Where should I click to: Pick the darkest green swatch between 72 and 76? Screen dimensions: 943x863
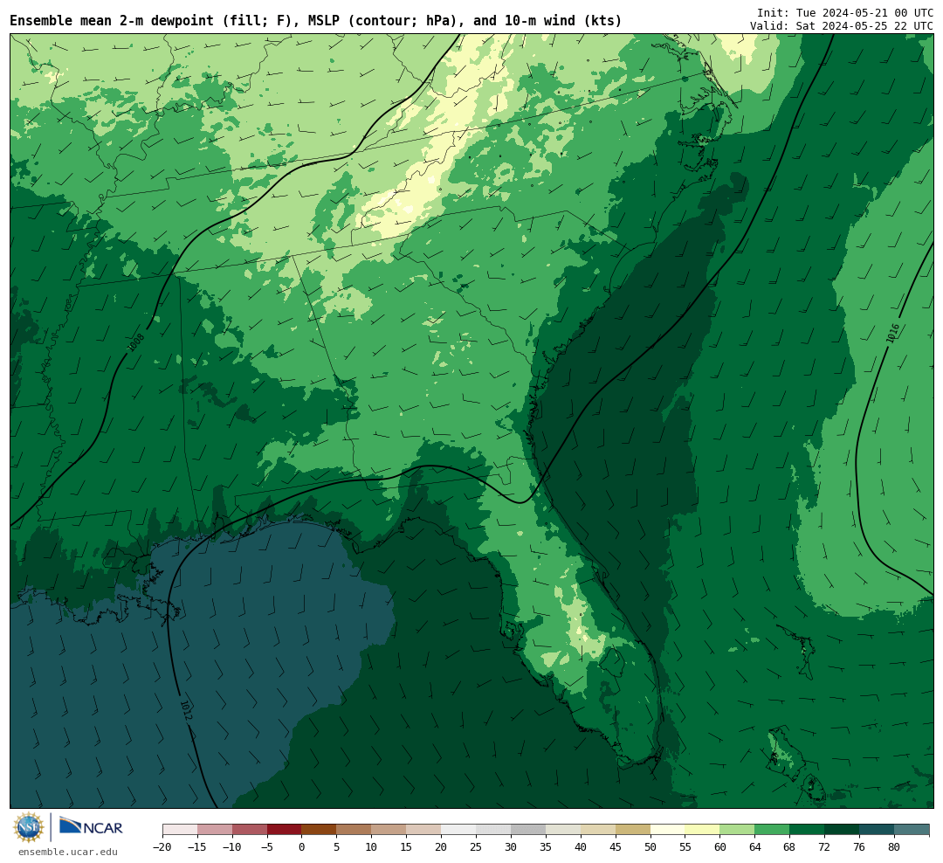point(842,830)
